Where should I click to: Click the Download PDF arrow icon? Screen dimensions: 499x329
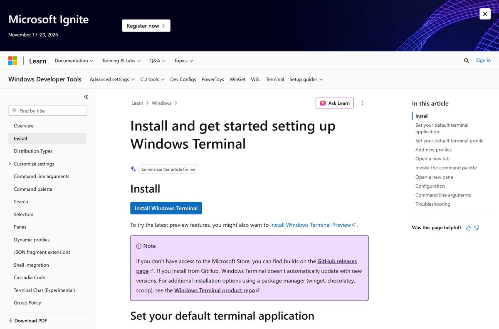click(x=10, y=321)
